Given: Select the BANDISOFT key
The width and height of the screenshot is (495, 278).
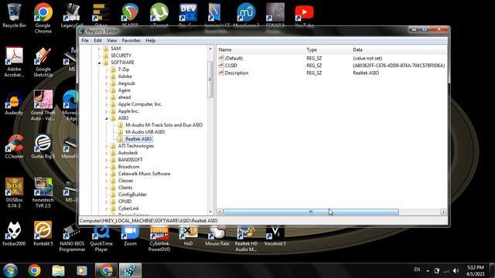Looking at the screenshot, I should 130,160.
